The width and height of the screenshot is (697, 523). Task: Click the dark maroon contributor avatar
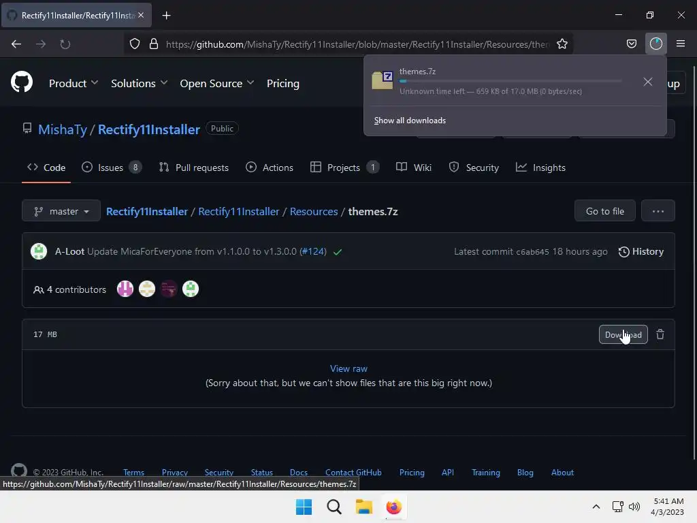pos(169,289)
